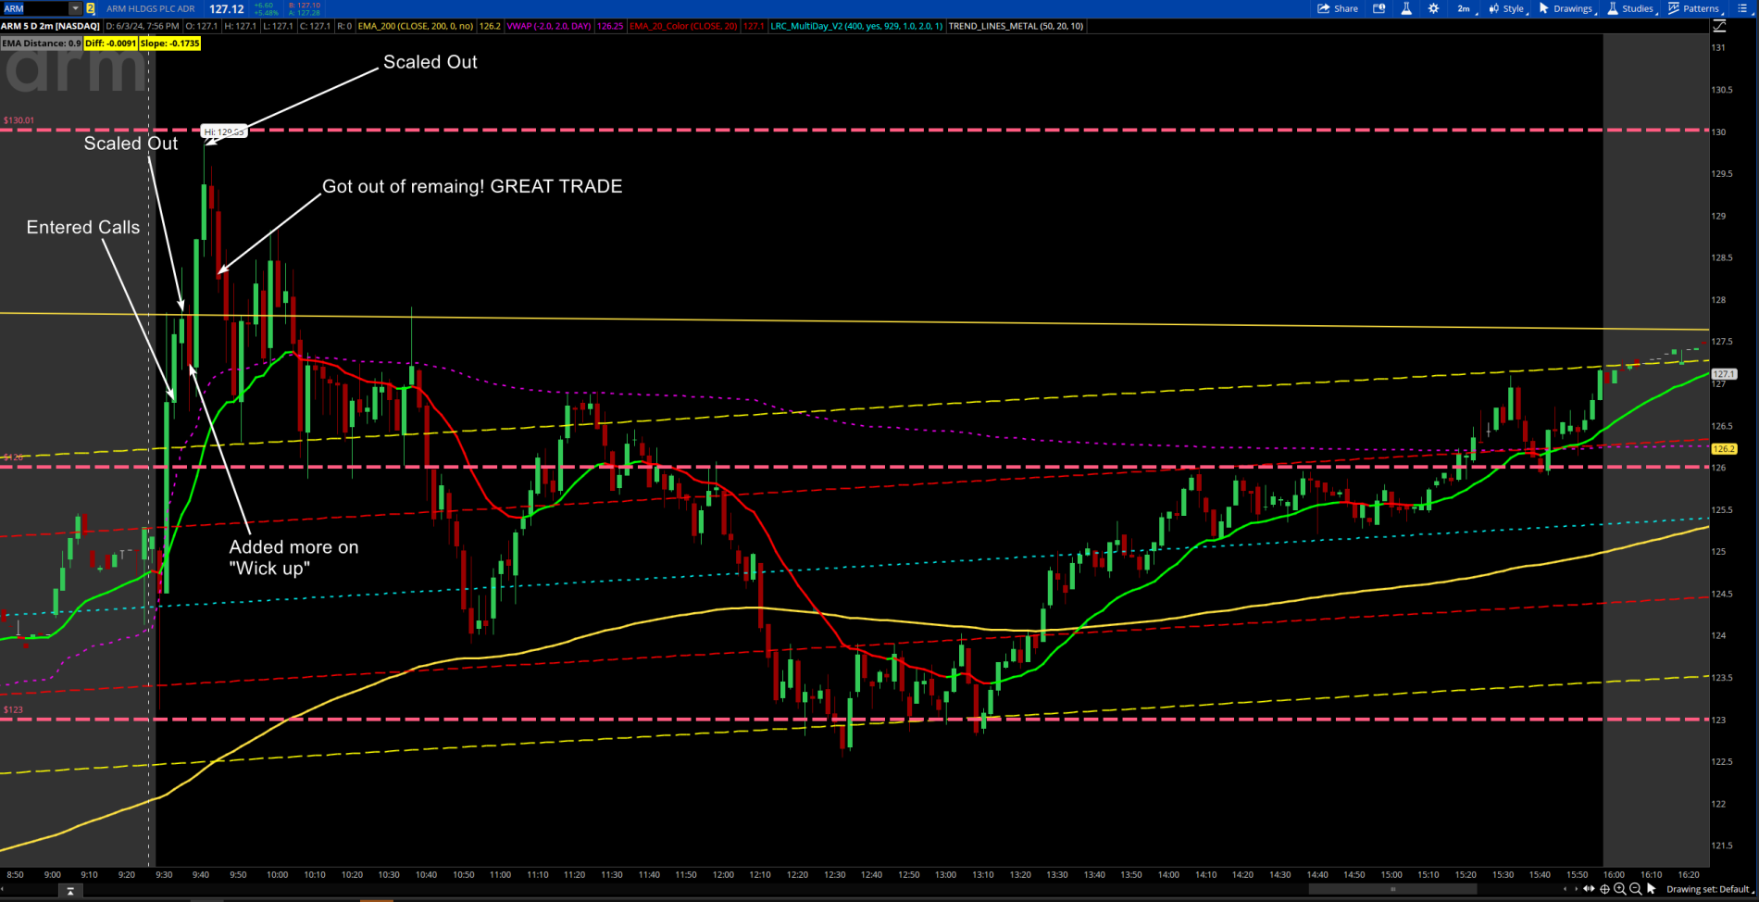Open chart settings gear icon

point(1433,8)
